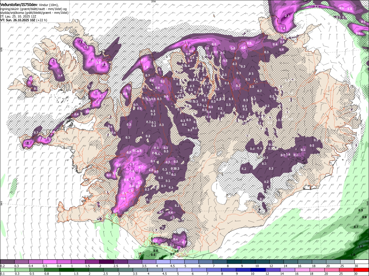Screen dimensions: 369x276
Task: Select the light gray upper swatch between 25 and 30
Action: pos(347,262)
